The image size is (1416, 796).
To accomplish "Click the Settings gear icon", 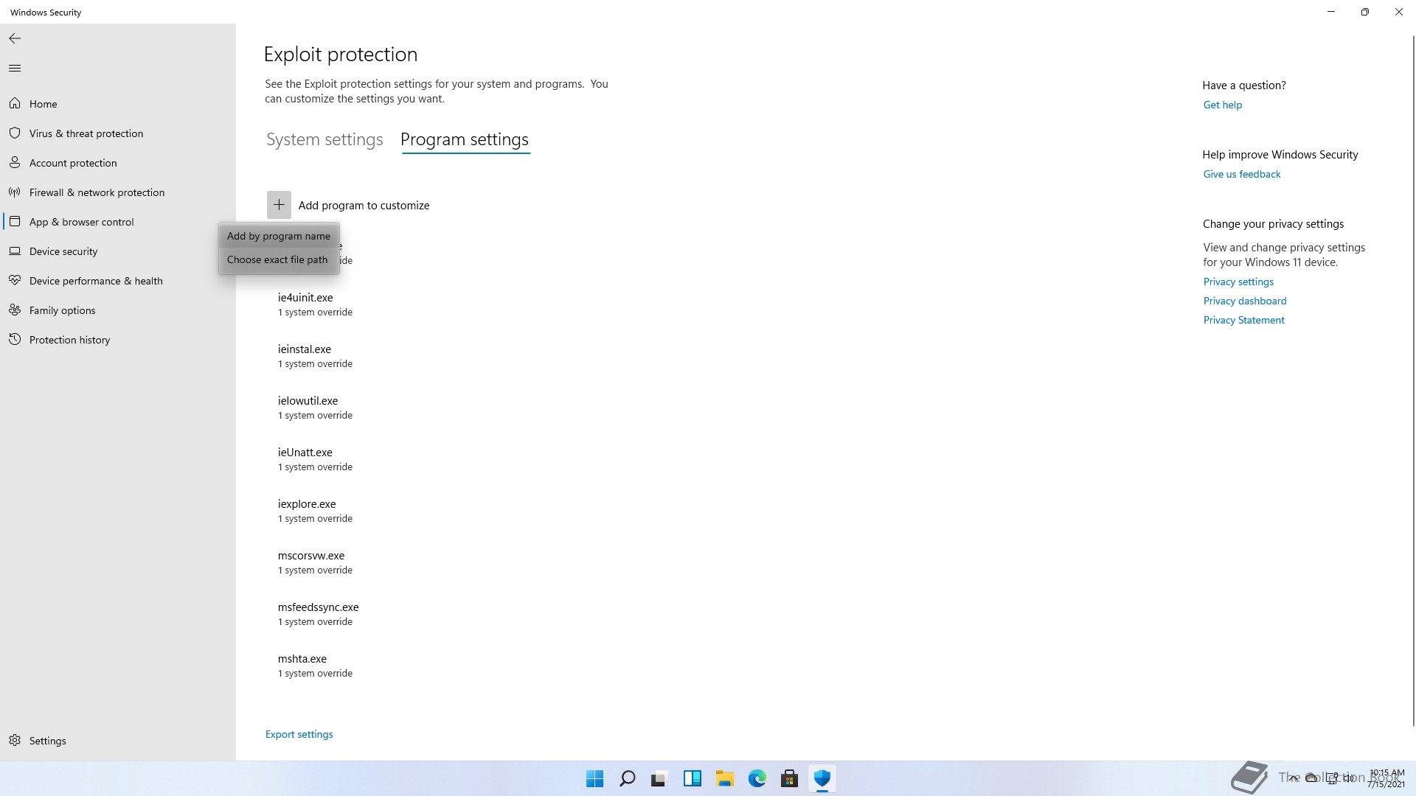I will (x=15, y=741).
